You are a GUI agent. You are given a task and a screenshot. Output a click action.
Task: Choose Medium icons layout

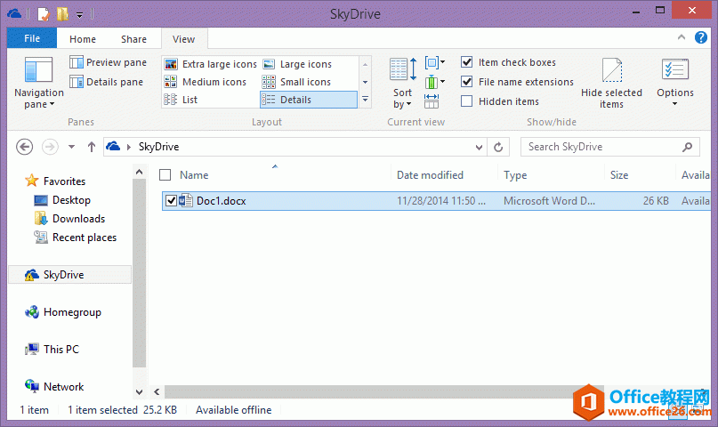[x=206, y=82]
